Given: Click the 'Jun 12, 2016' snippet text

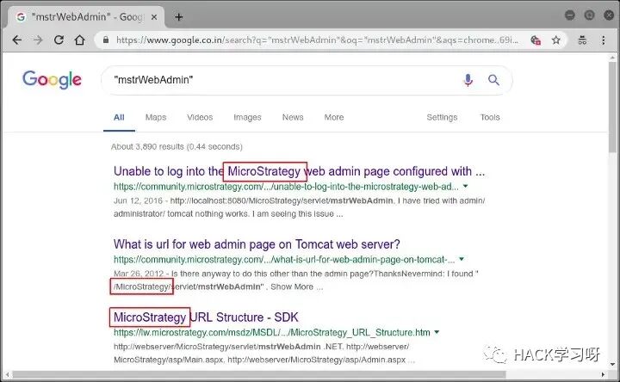Looking at the screenshot, I should click(x=138, y=200).
